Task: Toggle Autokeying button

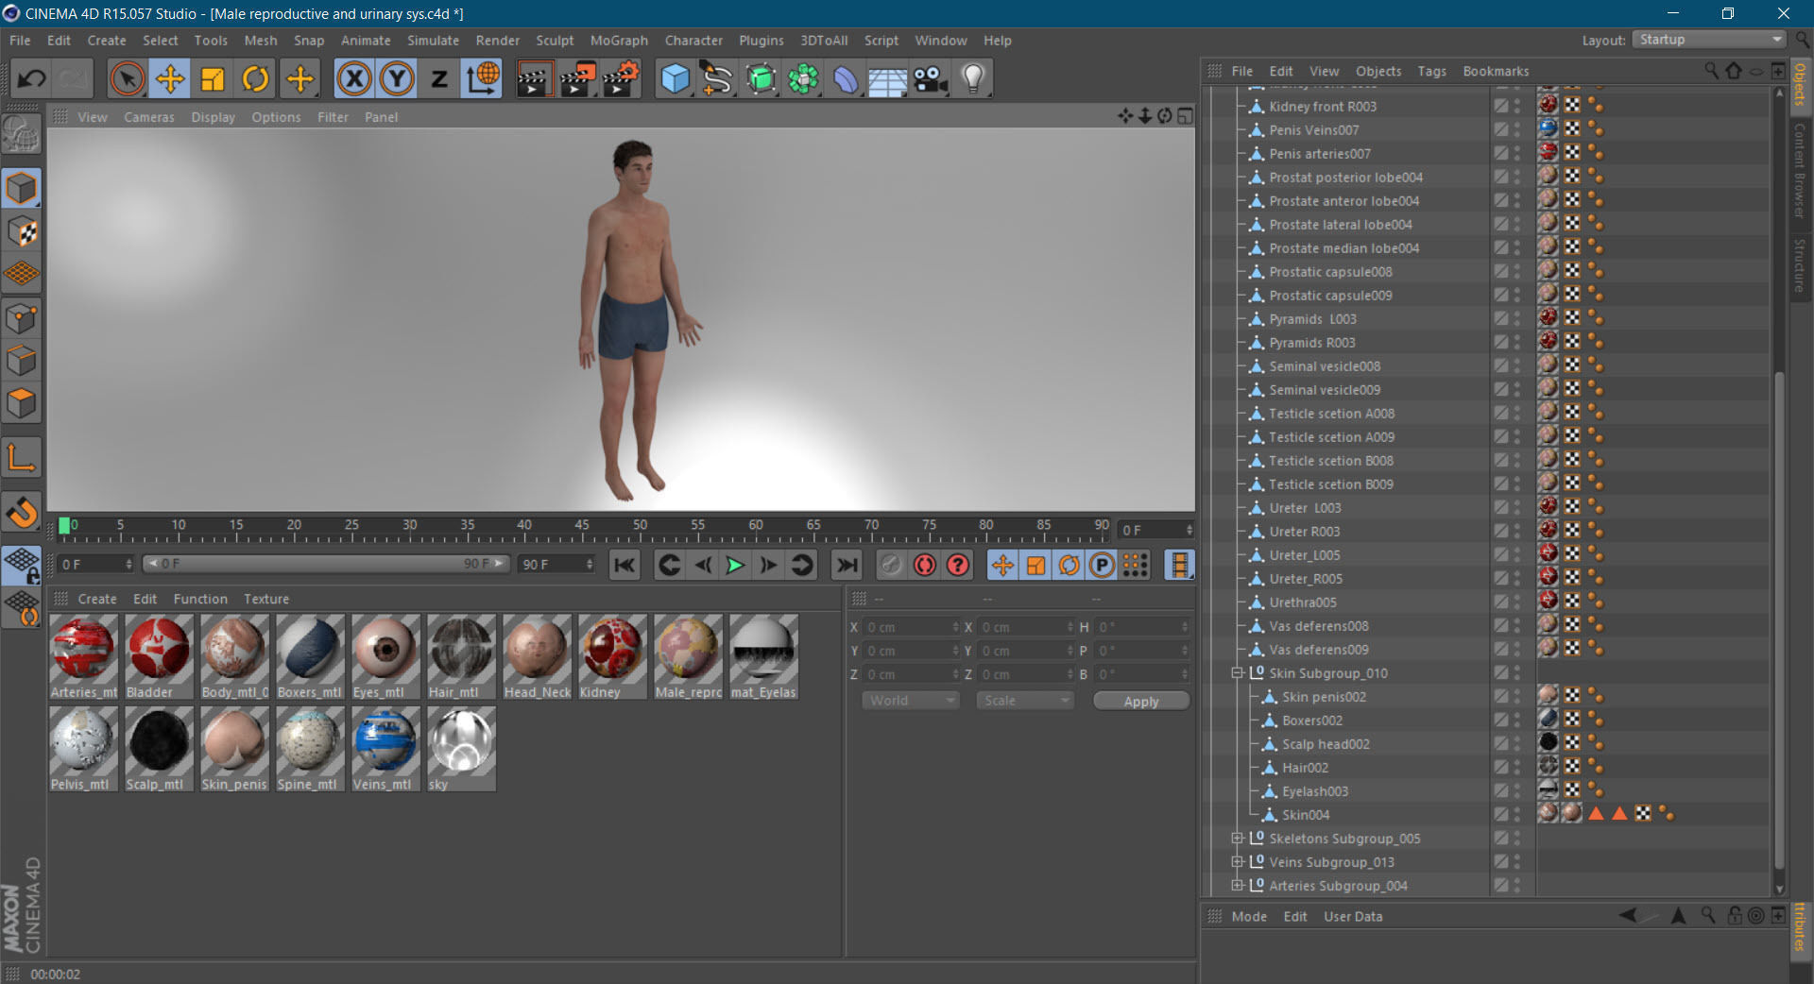Action: click(x=925, y=565)
